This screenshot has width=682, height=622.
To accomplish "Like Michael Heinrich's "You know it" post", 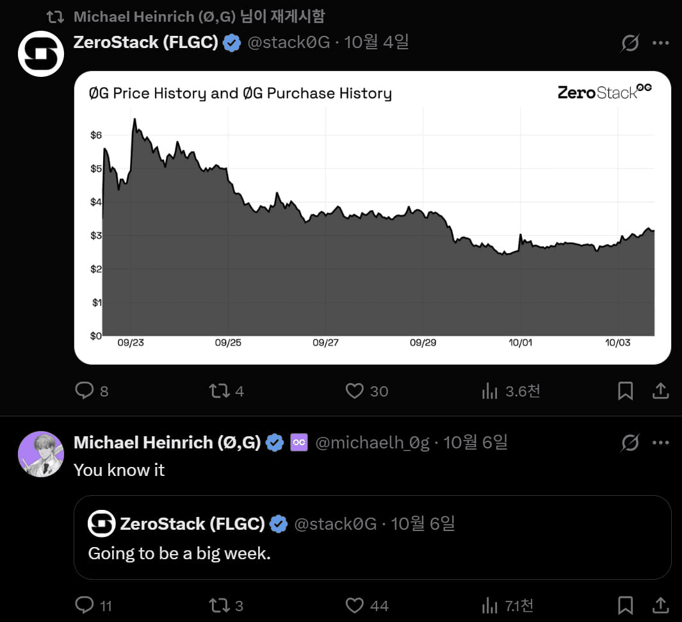I will (355, 605).
